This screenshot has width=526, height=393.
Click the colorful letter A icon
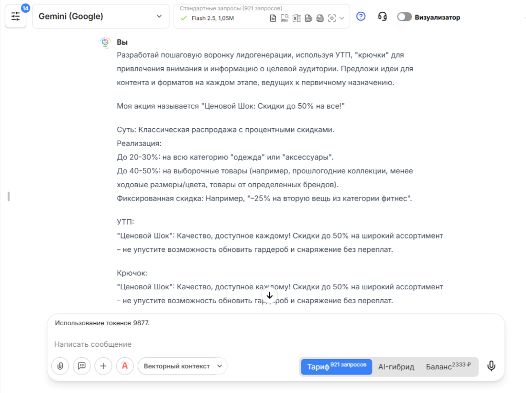coord(125,366)
